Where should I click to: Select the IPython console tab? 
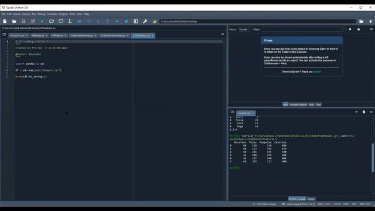(297, 199)
